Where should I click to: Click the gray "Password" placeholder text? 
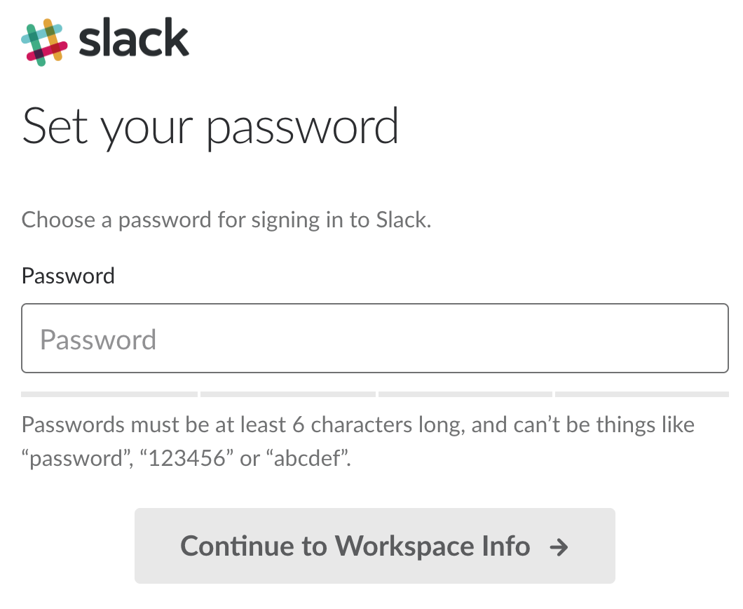98,340
